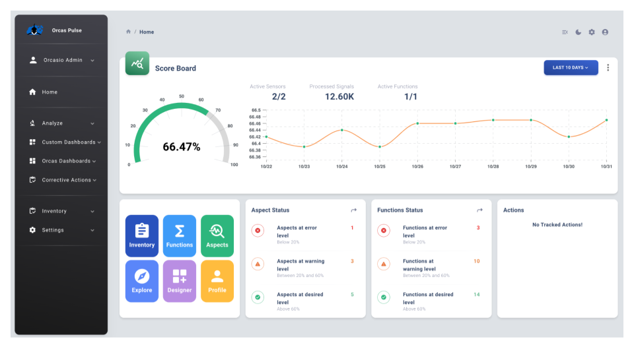This screenshot has height=356, width=634.
Task: Open the Explore compass tile
Action: [x=142, y=281]
